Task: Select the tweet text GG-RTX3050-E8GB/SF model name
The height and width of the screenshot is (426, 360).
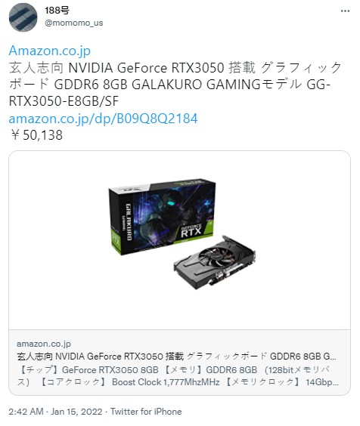Action: pyautogui.click(x=170, y=93)
